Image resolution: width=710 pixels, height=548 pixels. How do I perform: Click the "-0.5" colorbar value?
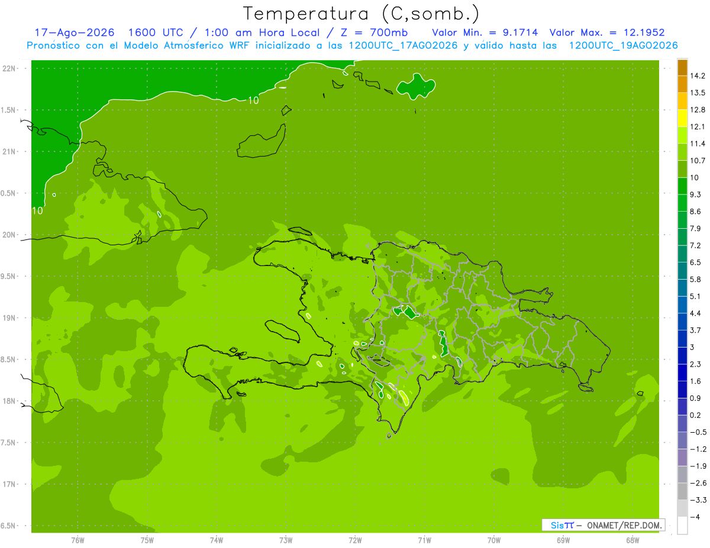click(698, 432)
